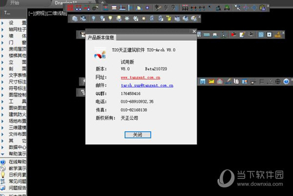Click the crosshair circle toolbar icon

point(278,82)
